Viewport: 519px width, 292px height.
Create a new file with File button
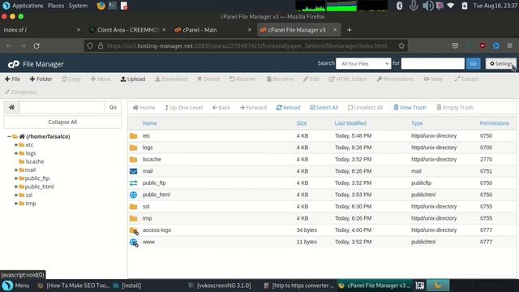click(x=12, y=79)
